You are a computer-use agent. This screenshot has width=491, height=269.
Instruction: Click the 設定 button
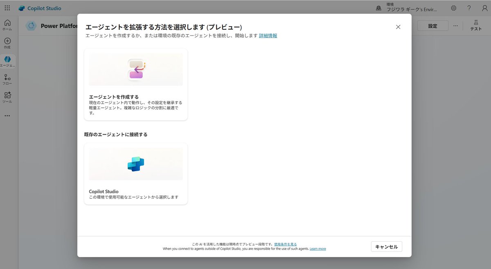[x=433, y=26]
